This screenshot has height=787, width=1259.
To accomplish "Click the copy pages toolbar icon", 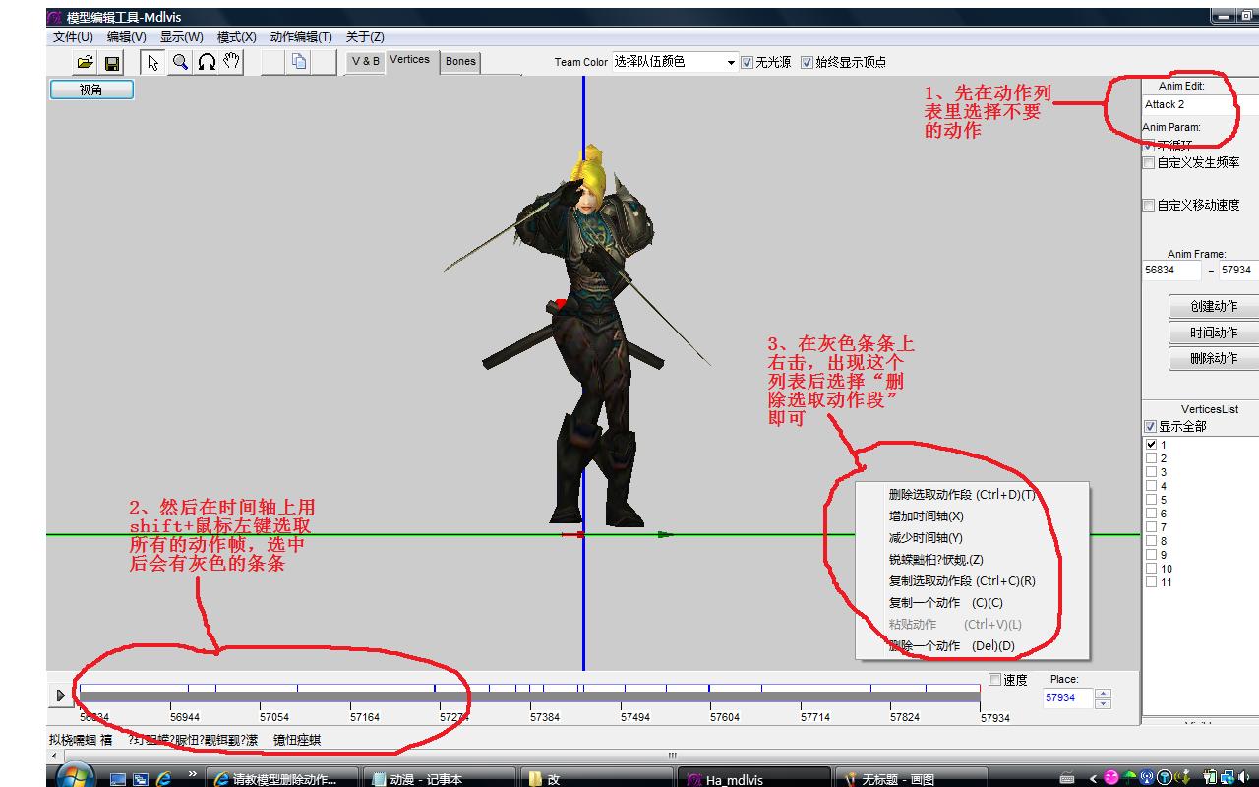I will click(299, 62).
